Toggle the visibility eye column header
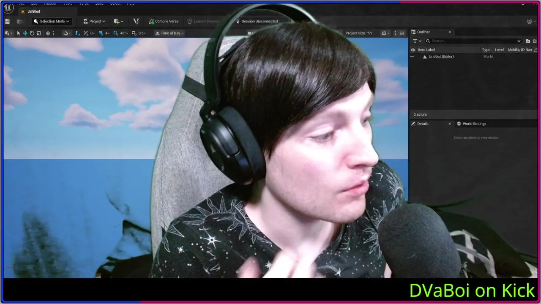541x304 pixels. point(413,50)
